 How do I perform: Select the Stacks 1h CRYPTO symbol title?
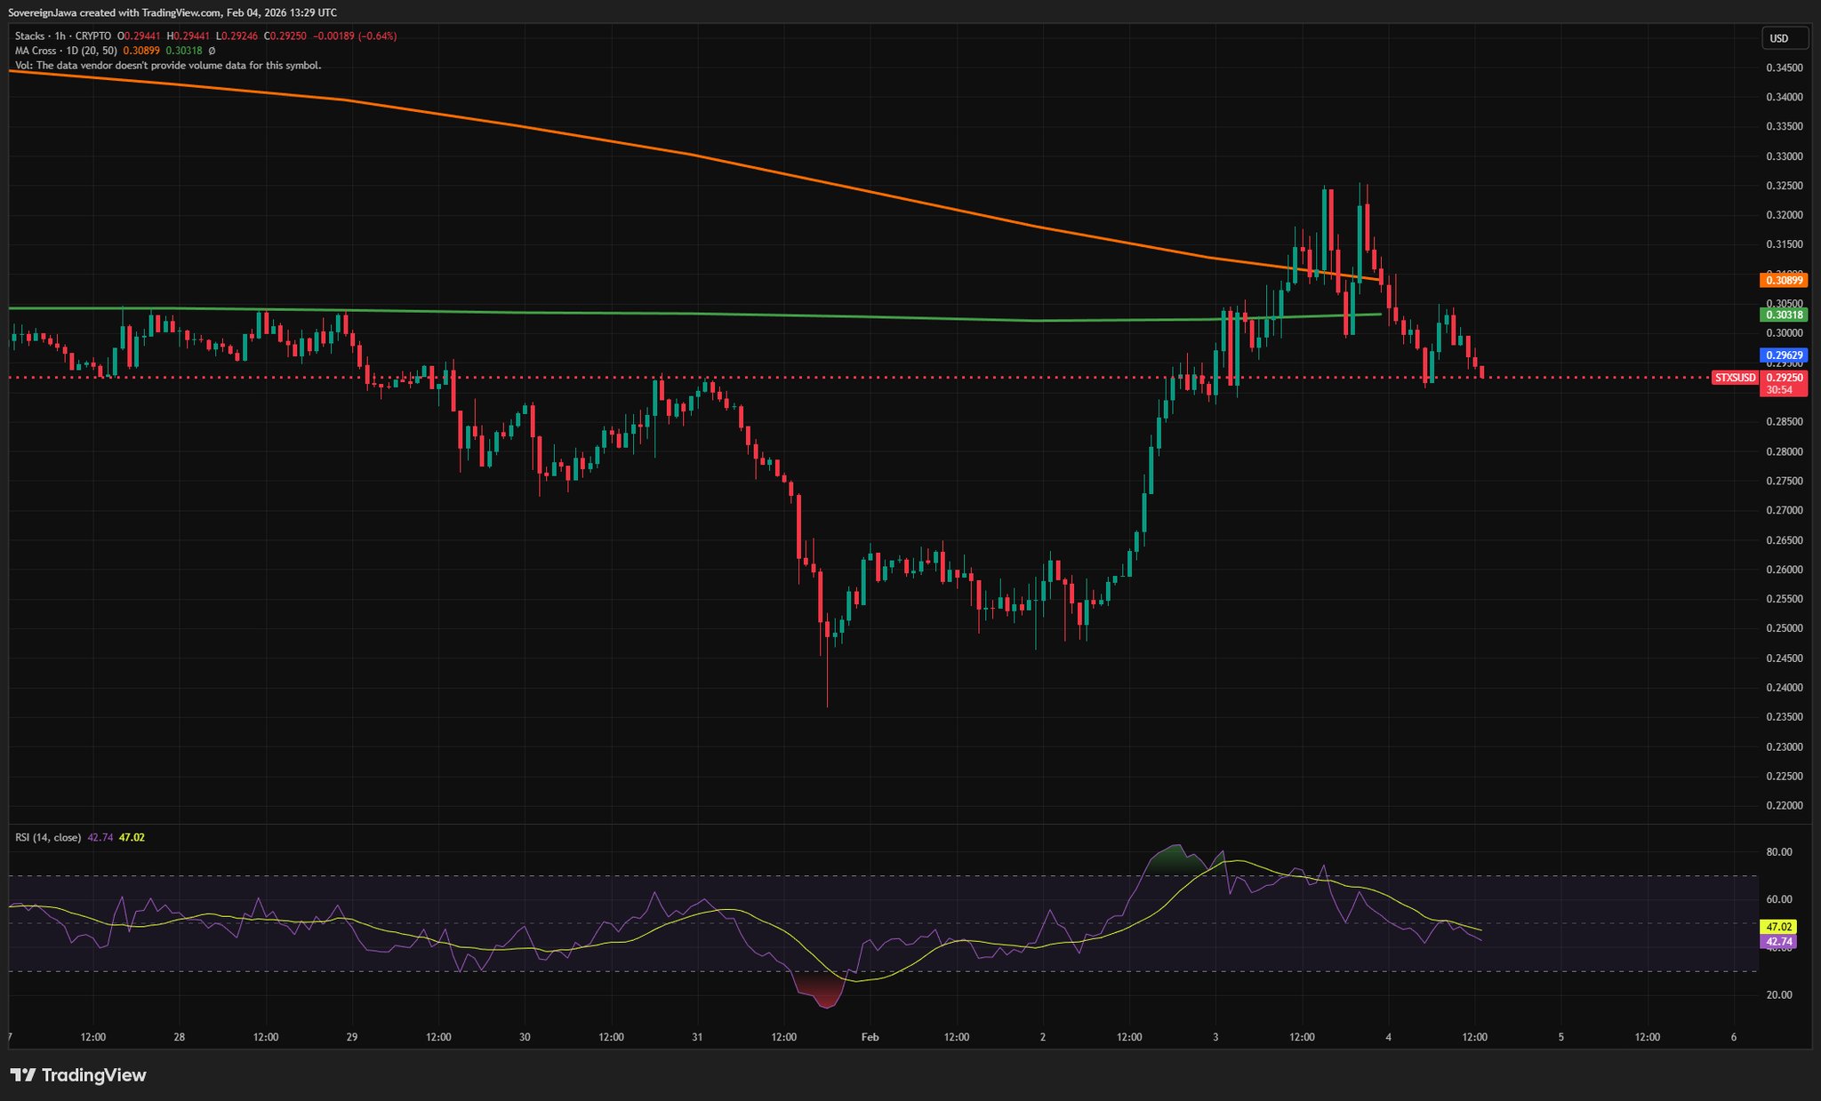click(x=62, y=36)
